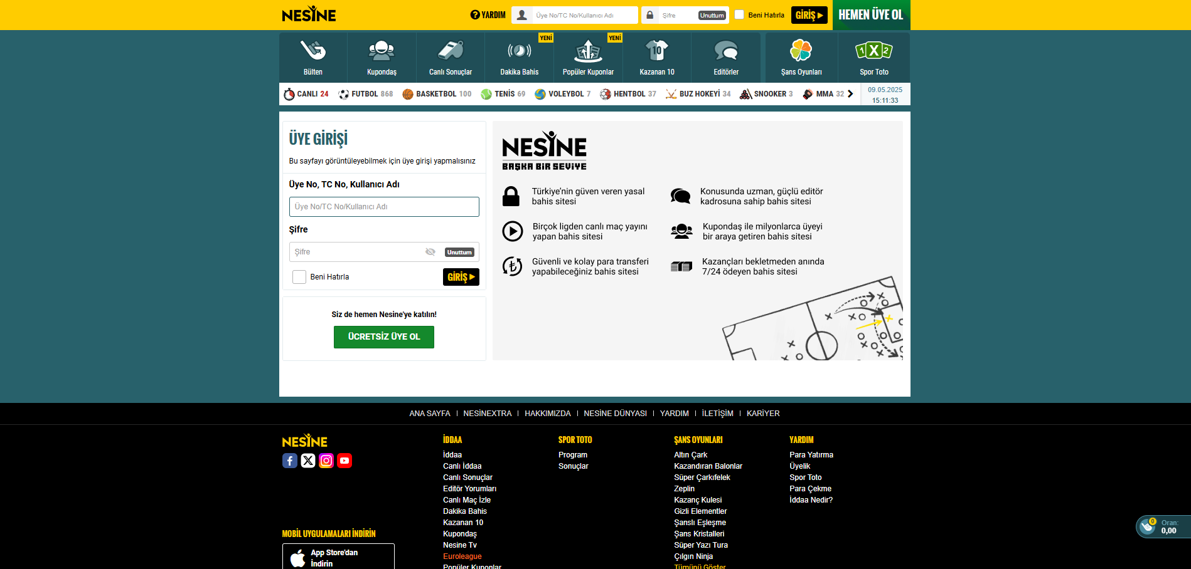The image size is (1191, 569).
Task: Click the Nesine logo in header
Action: click(x=309, y=14)
